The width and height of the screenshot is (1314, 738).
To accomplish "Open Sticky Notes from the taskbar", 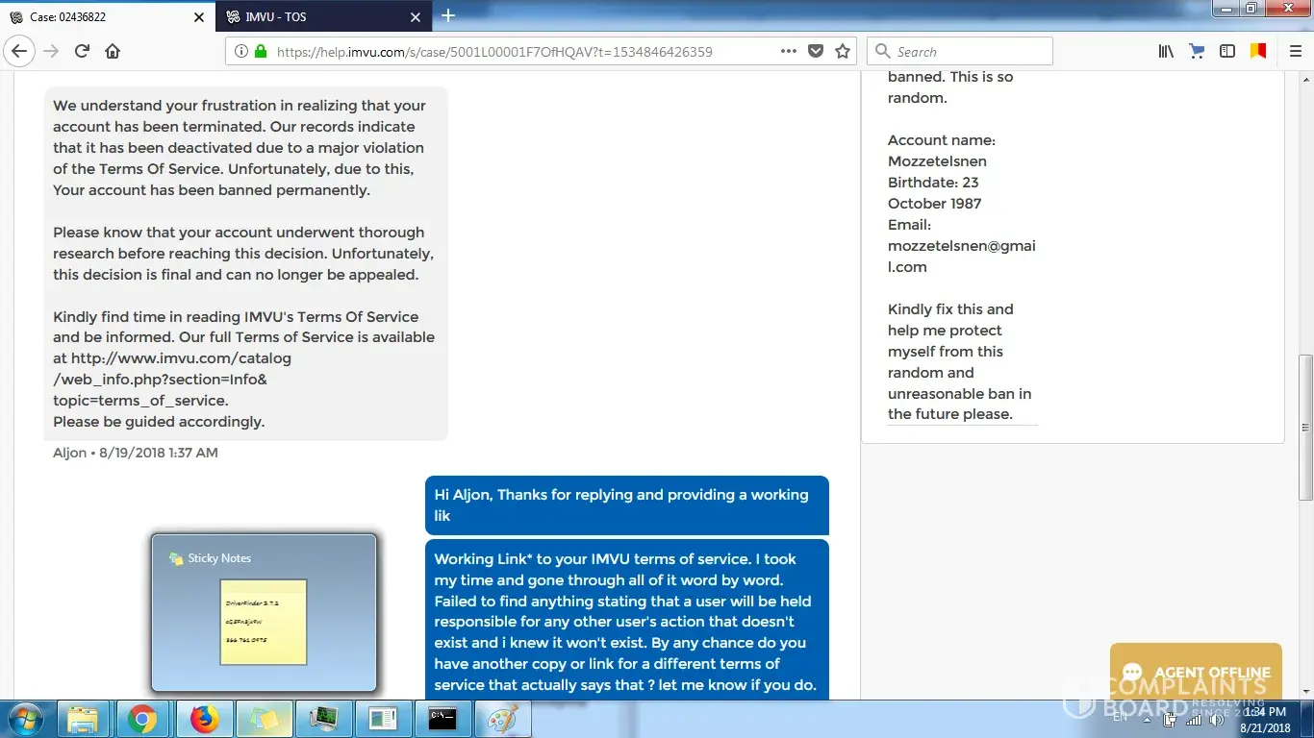I will pos(263,719).
